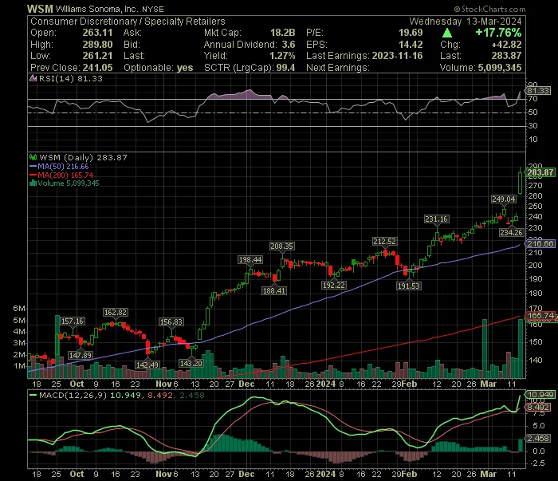
Task: Click the Optionable yes label
Action: tap(159, 68)
